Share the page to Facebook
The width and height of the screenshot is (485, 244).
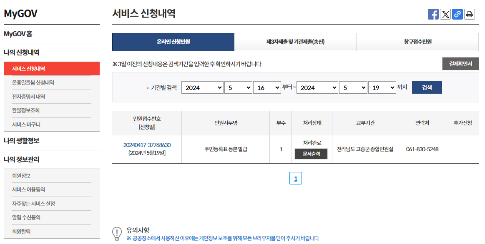pos(433,14)
